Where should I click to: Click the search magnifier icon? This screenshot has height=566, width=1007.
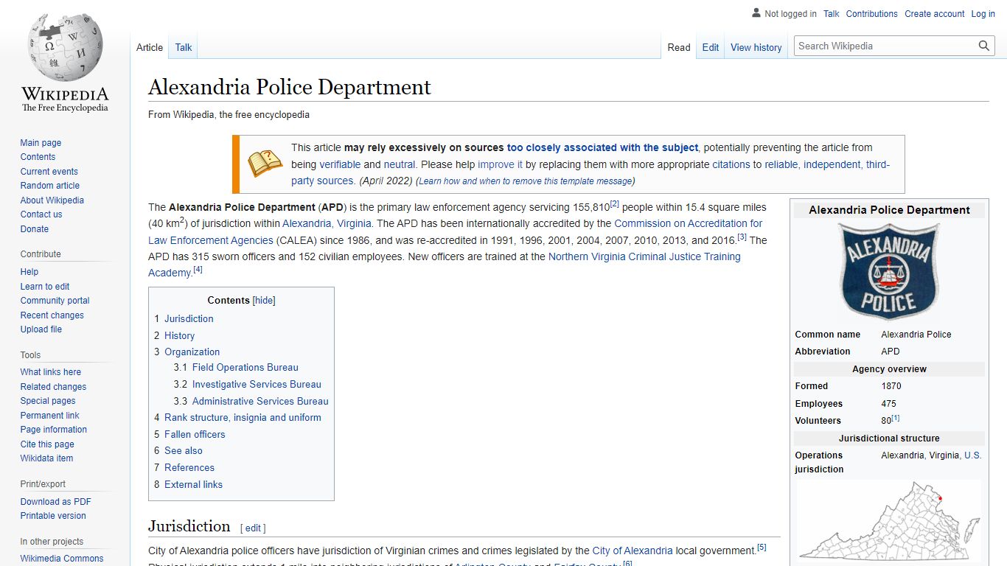pos(983,46)
